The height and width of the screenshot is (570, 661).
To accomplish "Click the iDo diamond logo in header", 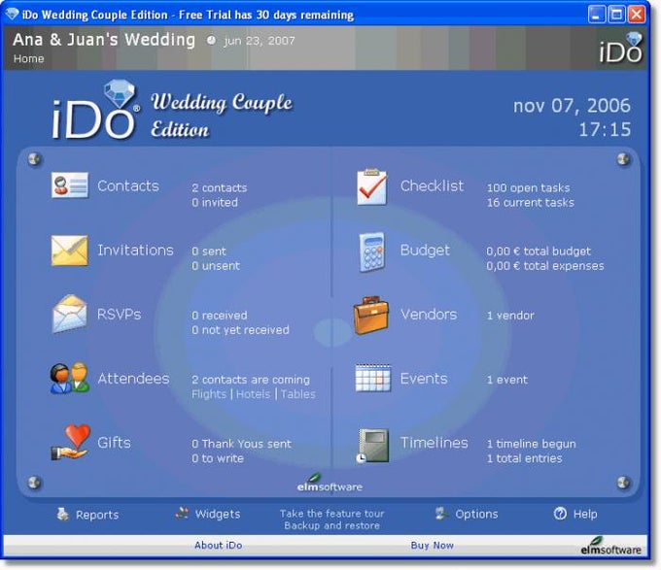I will tap(620, 48).
